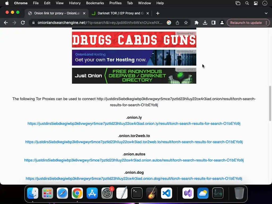Open the Edit menu
This screenshot has width=272, height=204.
click(47, 3)
